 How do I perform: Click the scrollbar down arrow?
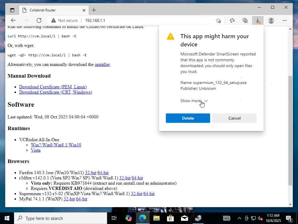pos(290,204)
